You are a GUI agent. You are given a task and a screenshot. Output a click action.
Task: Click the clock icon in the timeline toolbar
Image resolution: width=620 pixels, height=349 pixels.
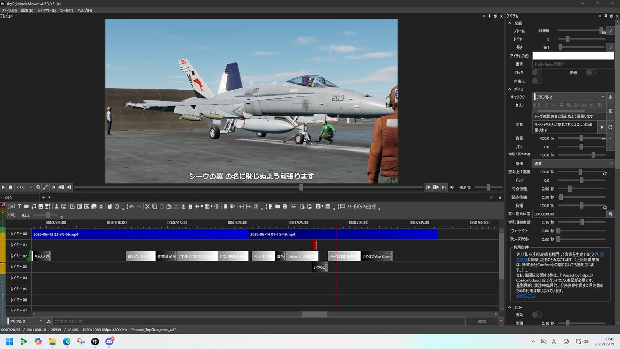117,207
